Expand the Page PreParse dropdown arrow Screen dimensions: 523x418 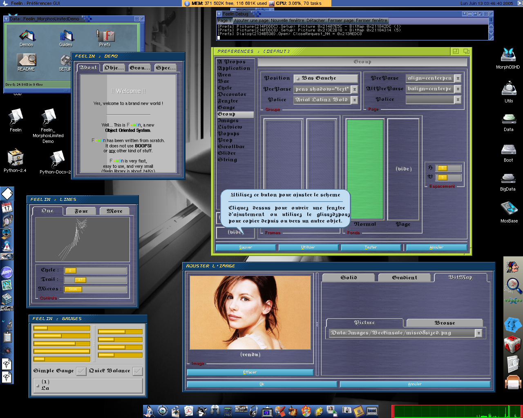pyautogui.click(x=458, y=78)
